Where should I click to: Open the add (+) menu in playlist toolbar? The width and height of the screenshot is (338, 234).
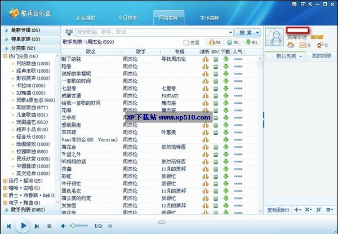297,210
